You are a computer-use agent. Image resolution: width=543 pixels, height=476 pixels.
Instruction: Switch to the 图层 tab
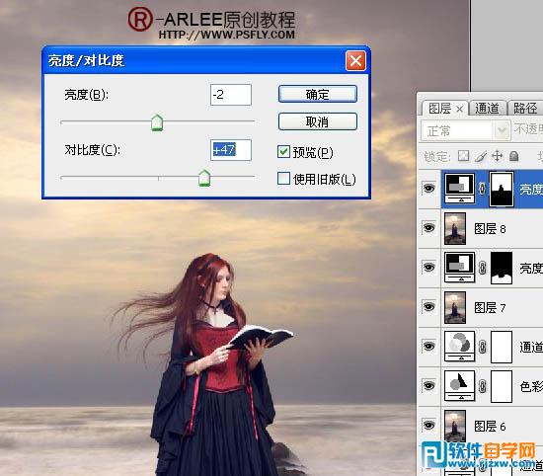pos(439,109)
